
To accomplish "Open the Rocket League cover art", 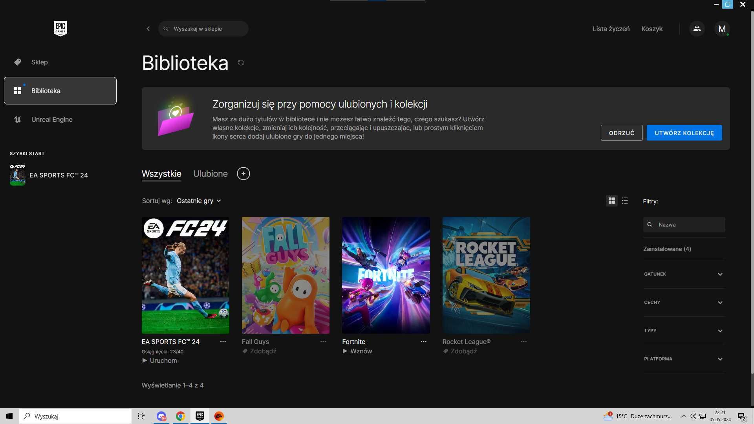I will point(486,275).
